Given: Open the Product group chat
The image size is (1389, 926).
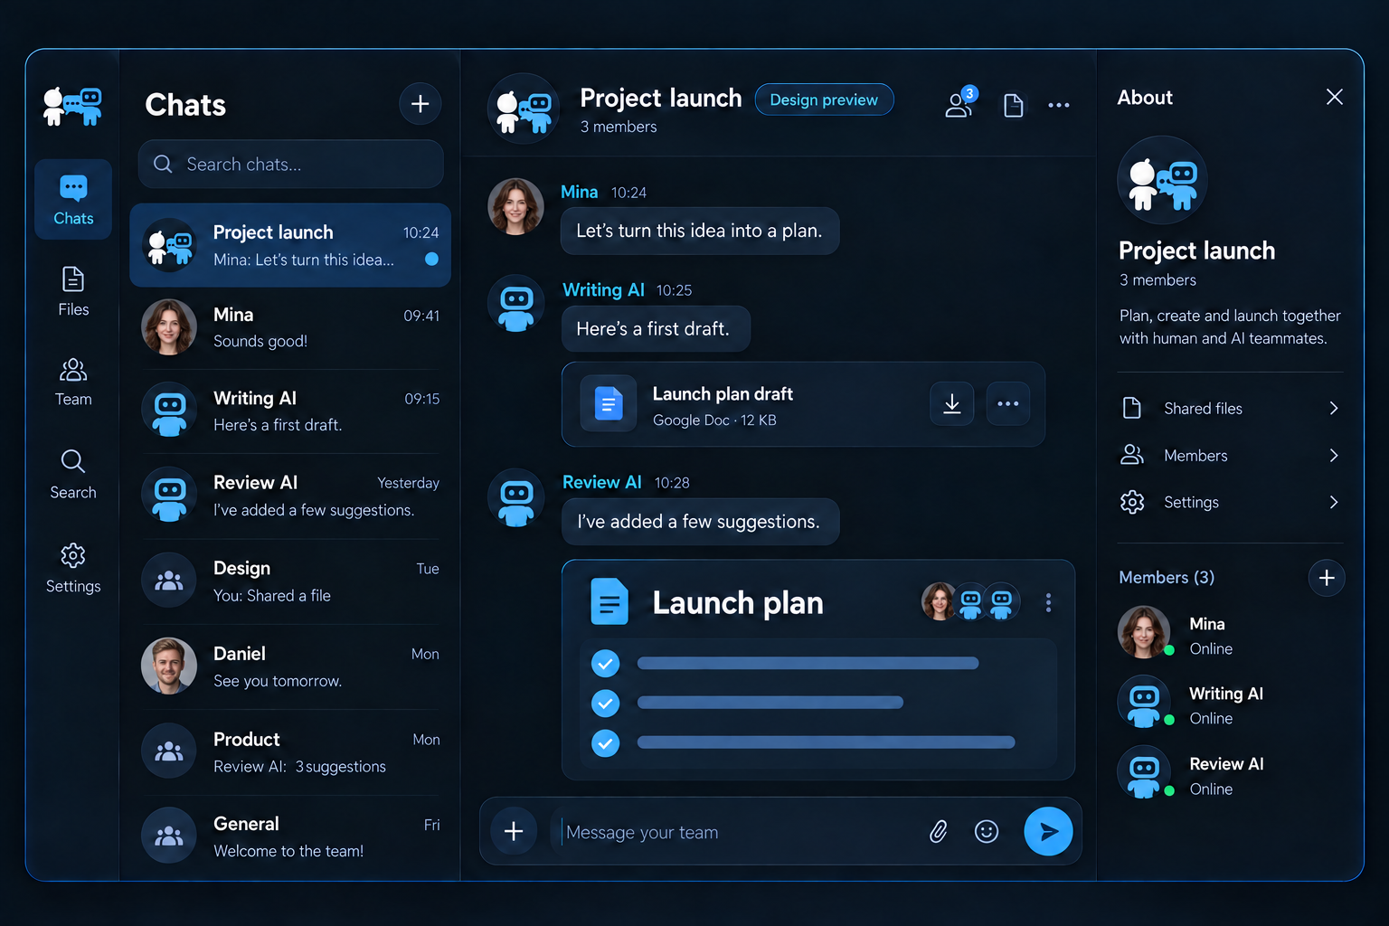Looking at the screenshot, I should (290, 752).
